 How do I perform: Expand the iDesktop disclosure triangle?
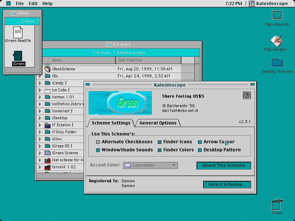pyautogui.click(x=40, y=118)
